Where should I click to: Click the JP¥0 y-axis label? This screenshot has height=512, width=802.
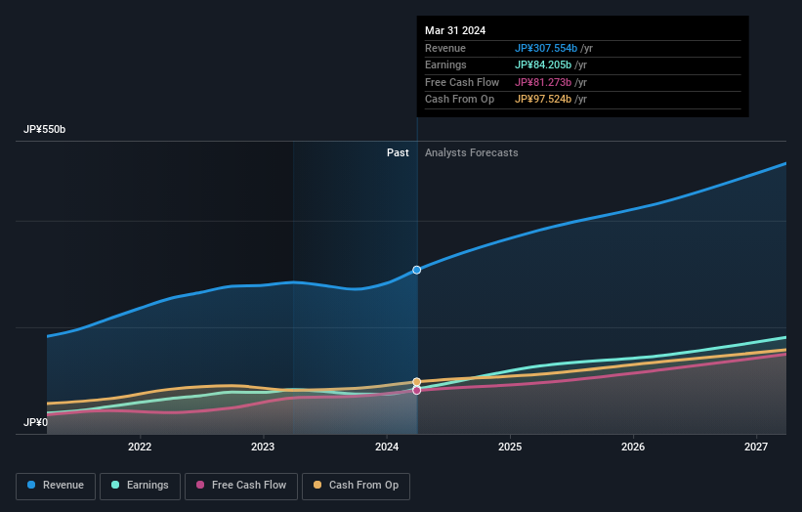(35, 422)
